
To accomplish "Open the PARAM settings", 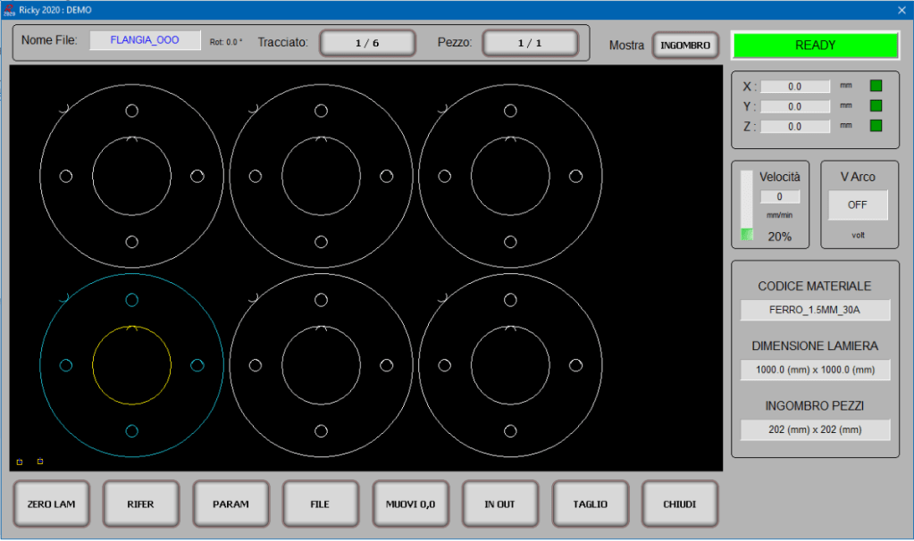I will 231,504.
